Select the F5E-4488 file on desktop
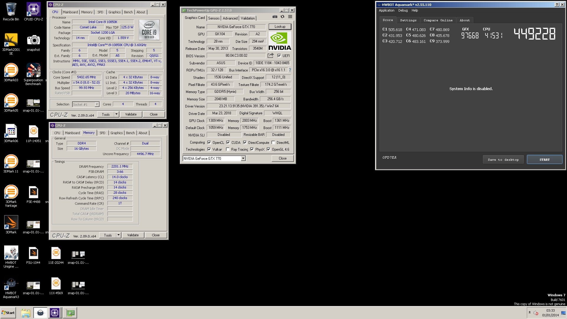Viewport: 567px width, 319px height. 33,194
